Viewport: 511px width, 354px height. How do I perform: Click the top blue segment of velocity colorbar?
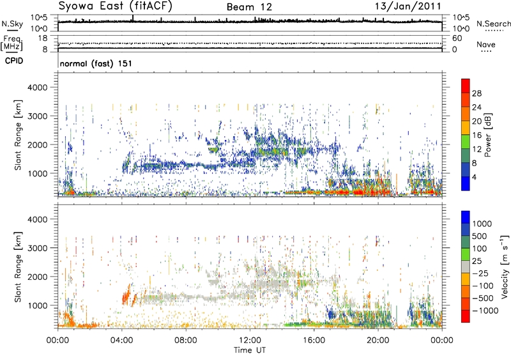466,217
